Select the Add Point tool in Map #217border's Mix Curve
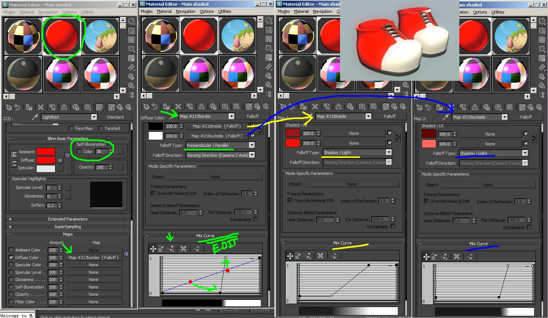The height and width of the screenshot is (318, 548). 171,249
